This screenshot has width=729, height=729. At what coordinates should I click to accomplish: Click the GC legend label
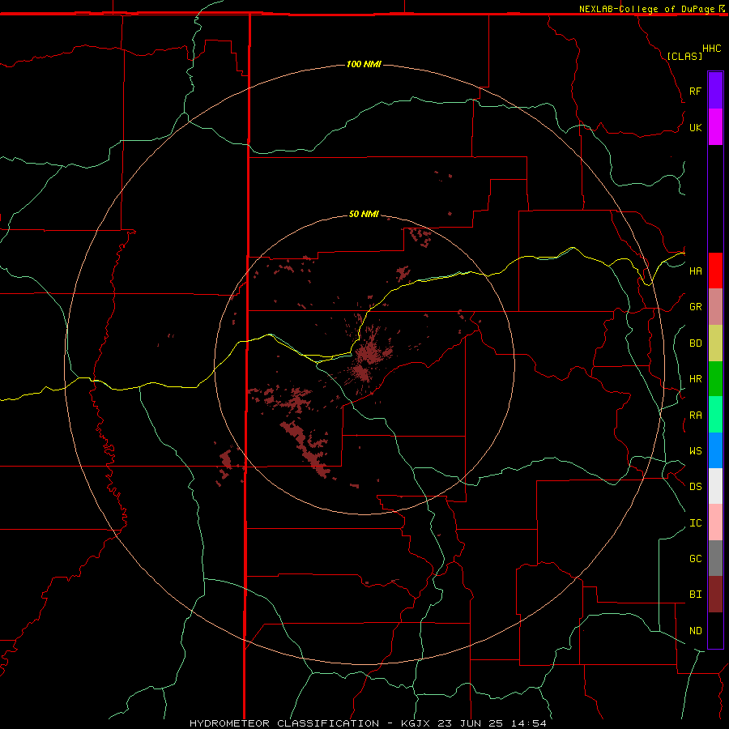[x=695, y=559]
